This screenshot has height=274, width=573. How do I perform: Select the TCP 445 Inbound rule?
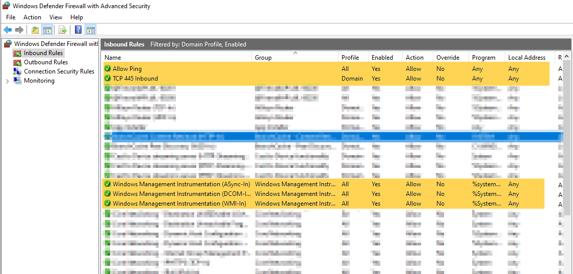tap(135, 79)
